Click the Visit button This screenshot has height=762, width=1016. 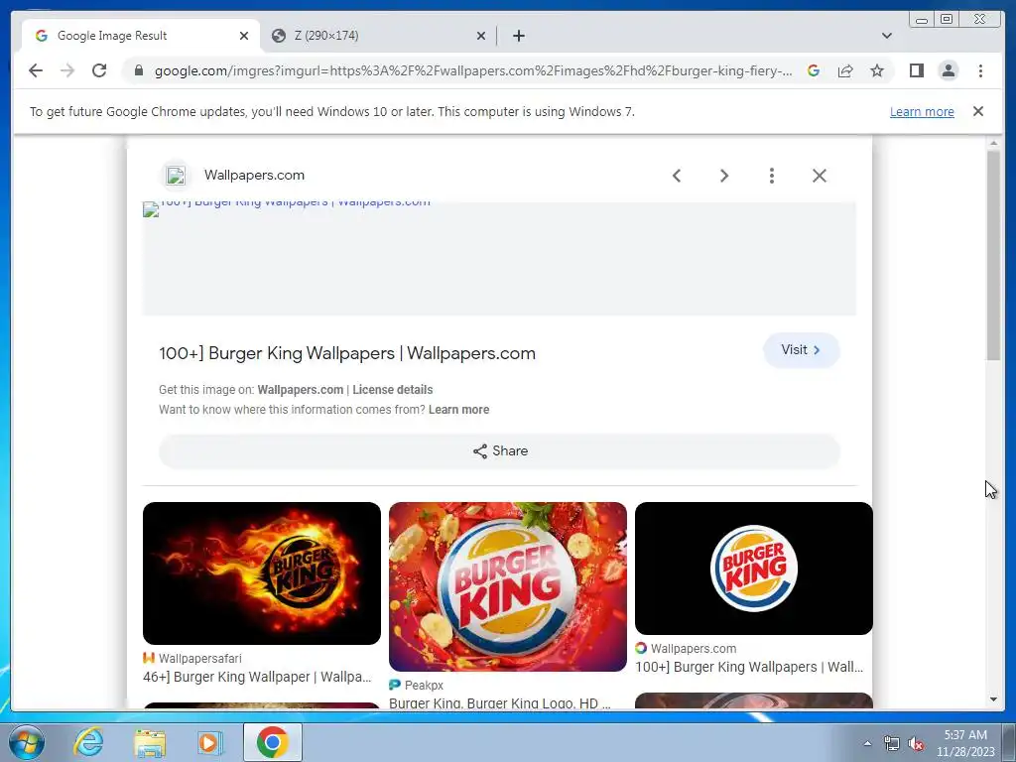(802, 350)
